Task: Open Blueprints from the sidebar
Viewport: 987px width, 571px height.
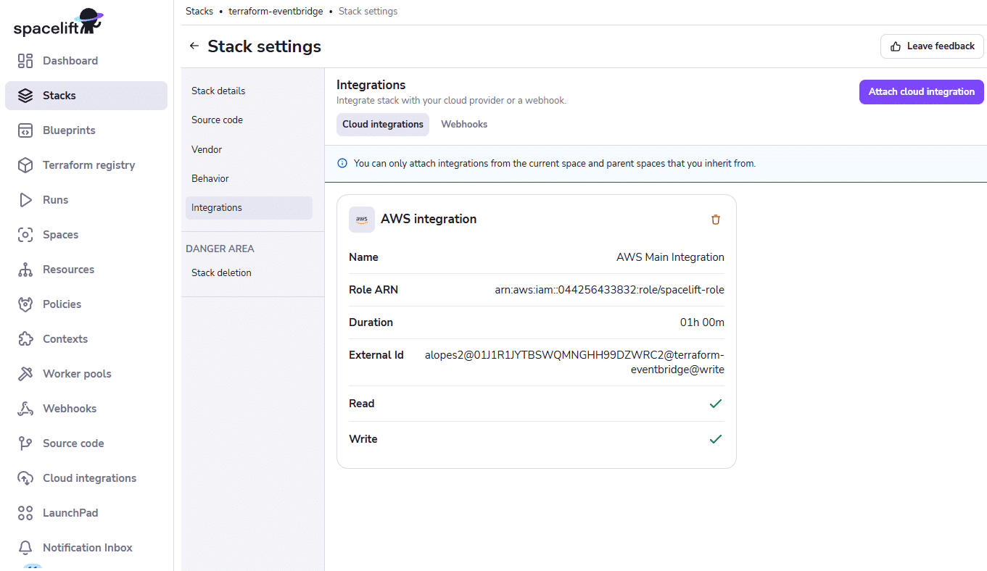Action: [x=86, y=130]
